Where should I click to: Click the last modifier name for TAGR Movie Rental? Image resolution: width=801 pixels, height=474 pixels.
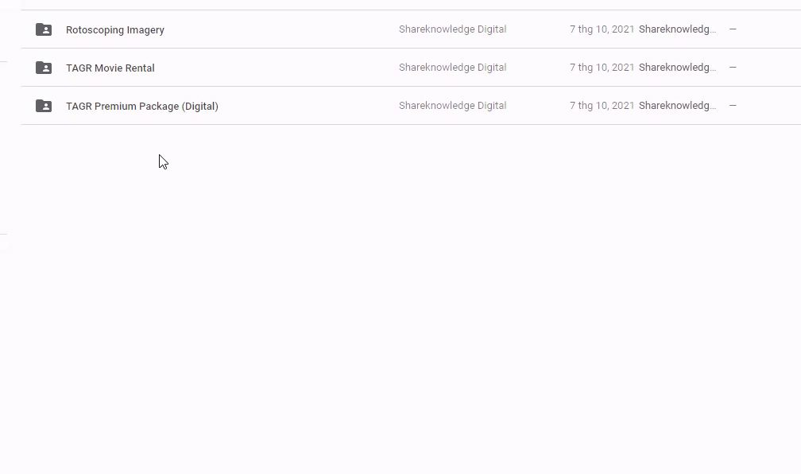click(677, 68)
